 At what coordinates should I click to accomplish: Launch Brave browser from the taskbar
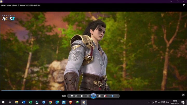70,102
